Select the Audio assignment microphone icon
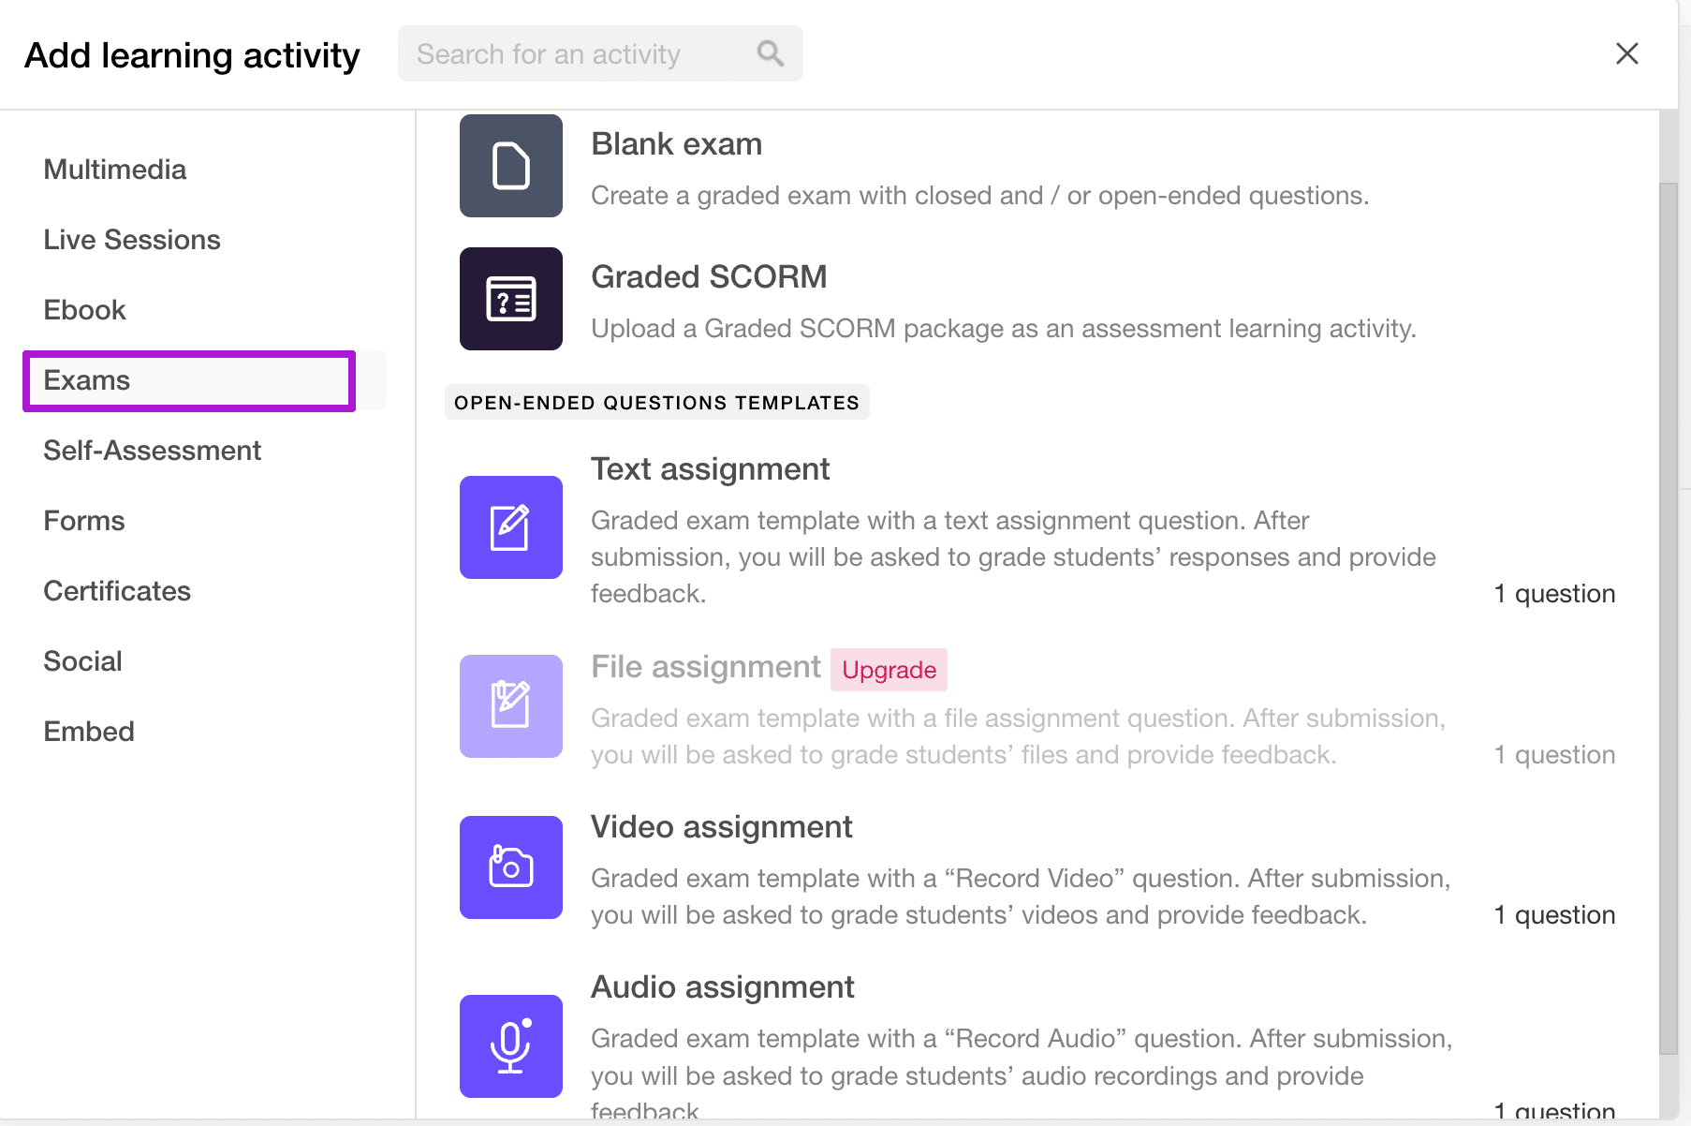This screenshot has width=1691, height=1126. (x=510, y=1046)
